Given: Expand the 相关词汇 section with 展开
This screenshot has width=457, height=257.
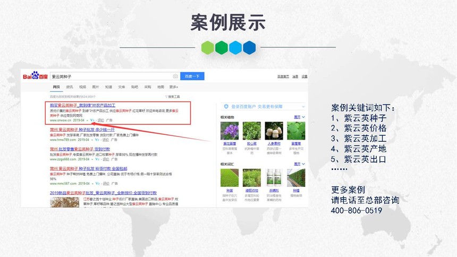Looking at the screenshot, I should 299,164.
